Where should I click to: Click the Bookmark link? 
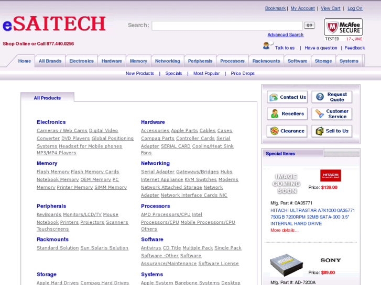pyautogui.click(x=275, y=8)
